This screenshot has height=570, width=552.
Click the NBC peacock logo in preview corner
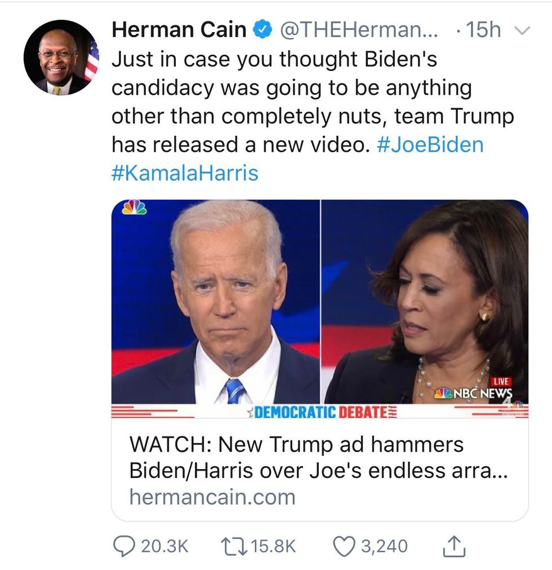coord(134,208)
